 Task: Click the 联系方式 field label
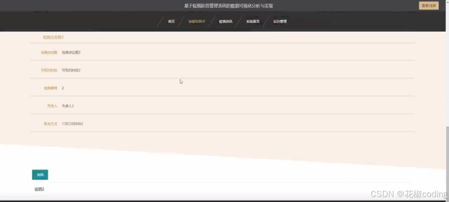(x=50, y=124)
